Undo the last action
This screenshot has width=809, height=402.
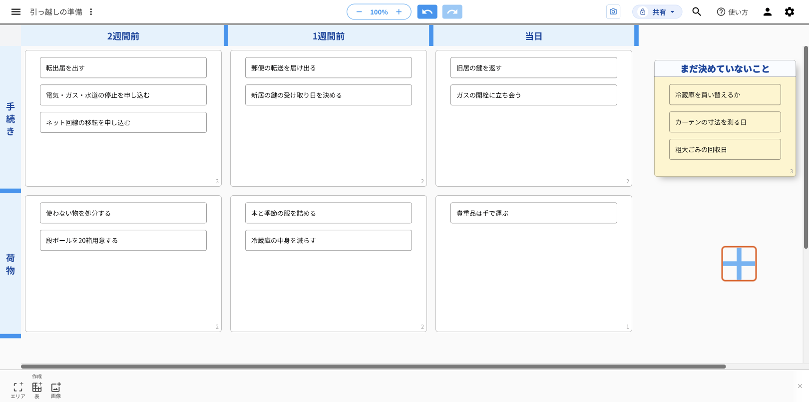point(427,11)
